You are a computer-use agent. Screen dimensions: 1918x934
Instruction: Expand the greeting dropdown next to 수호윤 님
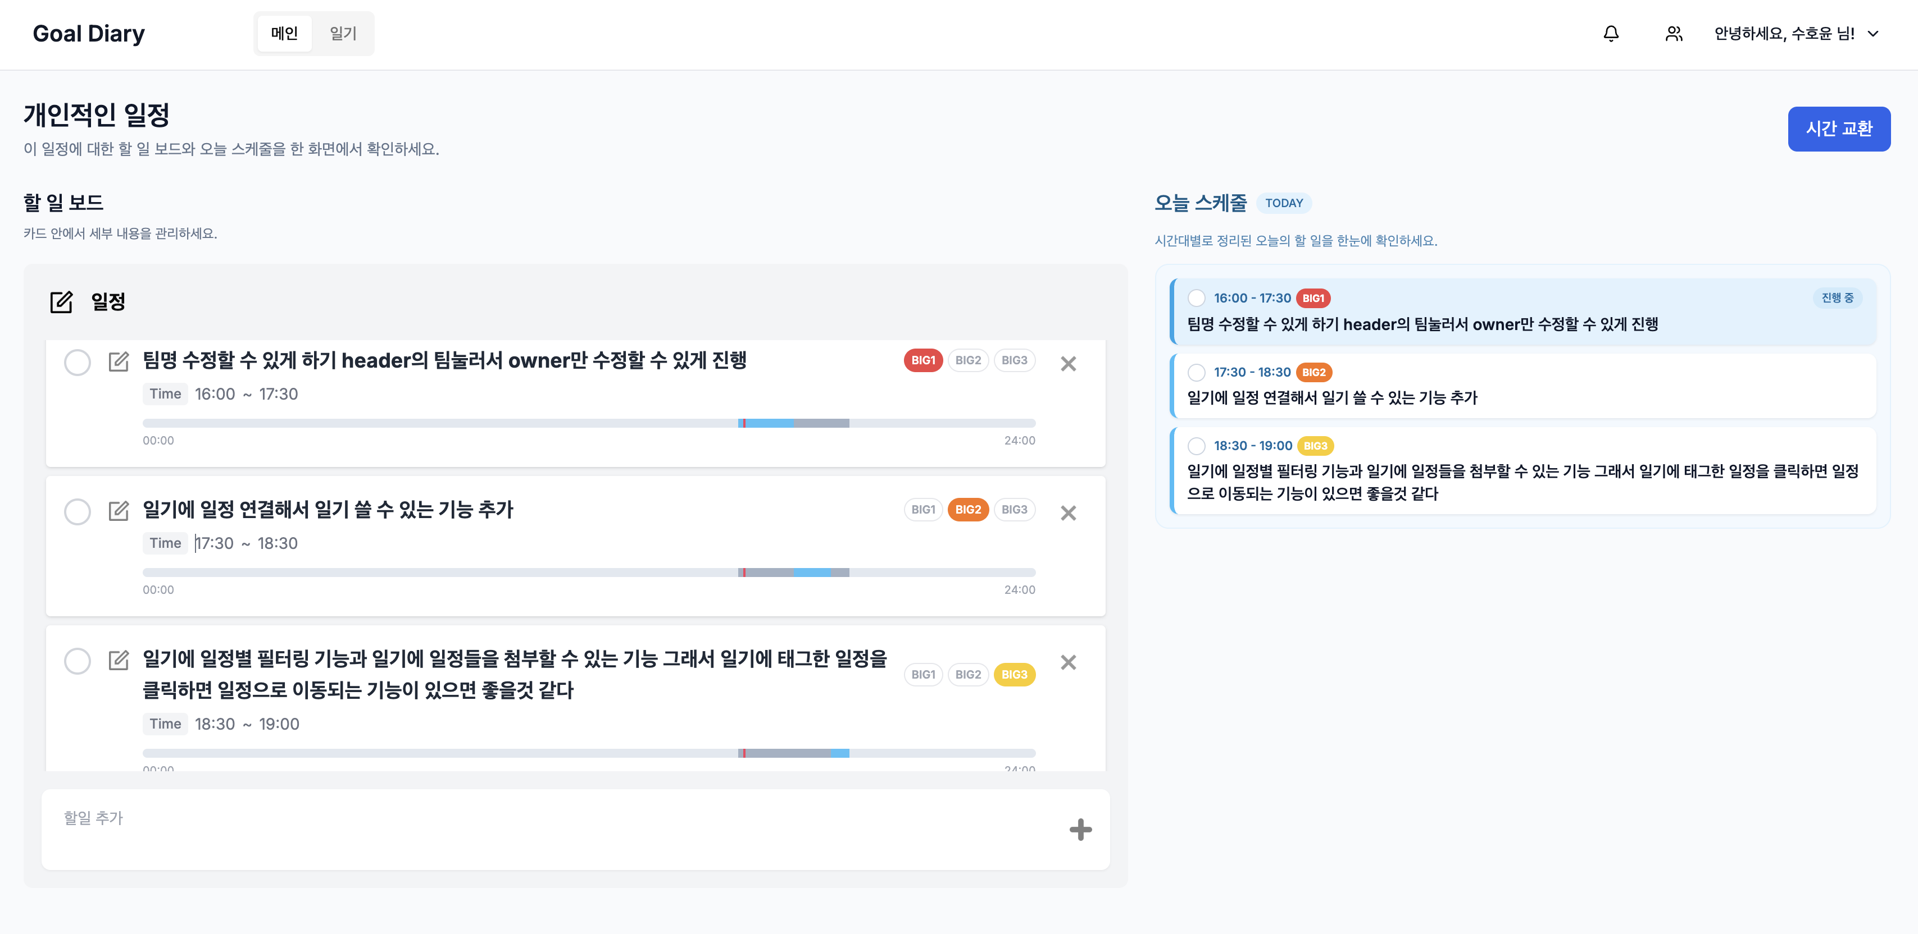(x=1873, y=34)
